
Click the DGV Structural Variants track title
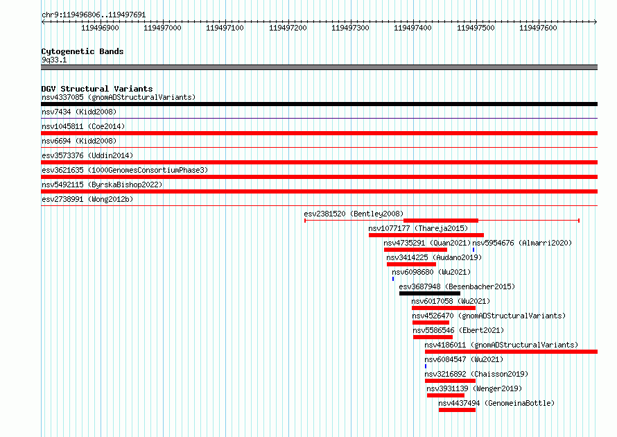click(x=97, y=89)
